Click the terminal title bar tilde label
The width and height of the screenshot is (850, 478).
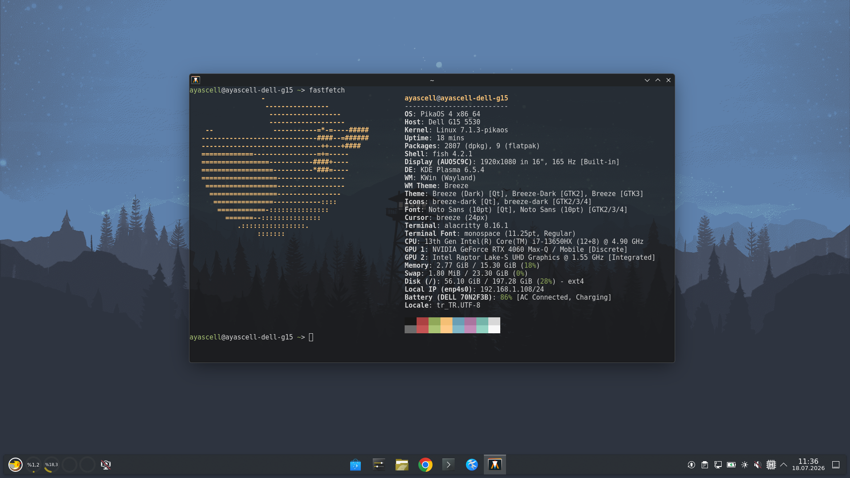pos(432,80)
